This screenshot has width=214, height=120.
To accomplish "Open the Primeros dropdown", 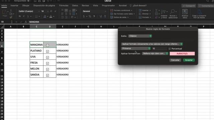I will pos(136,48).
